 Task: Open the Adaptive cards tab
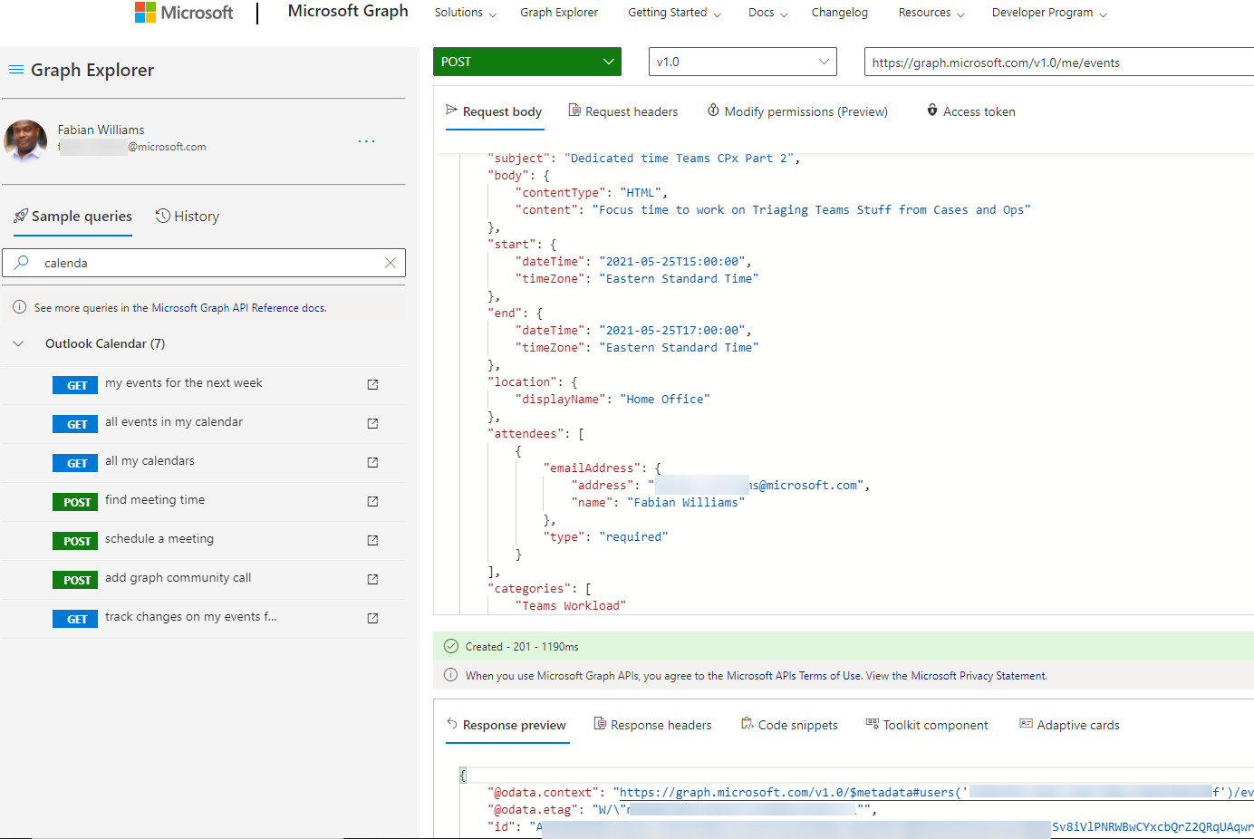pos(1069,725)
